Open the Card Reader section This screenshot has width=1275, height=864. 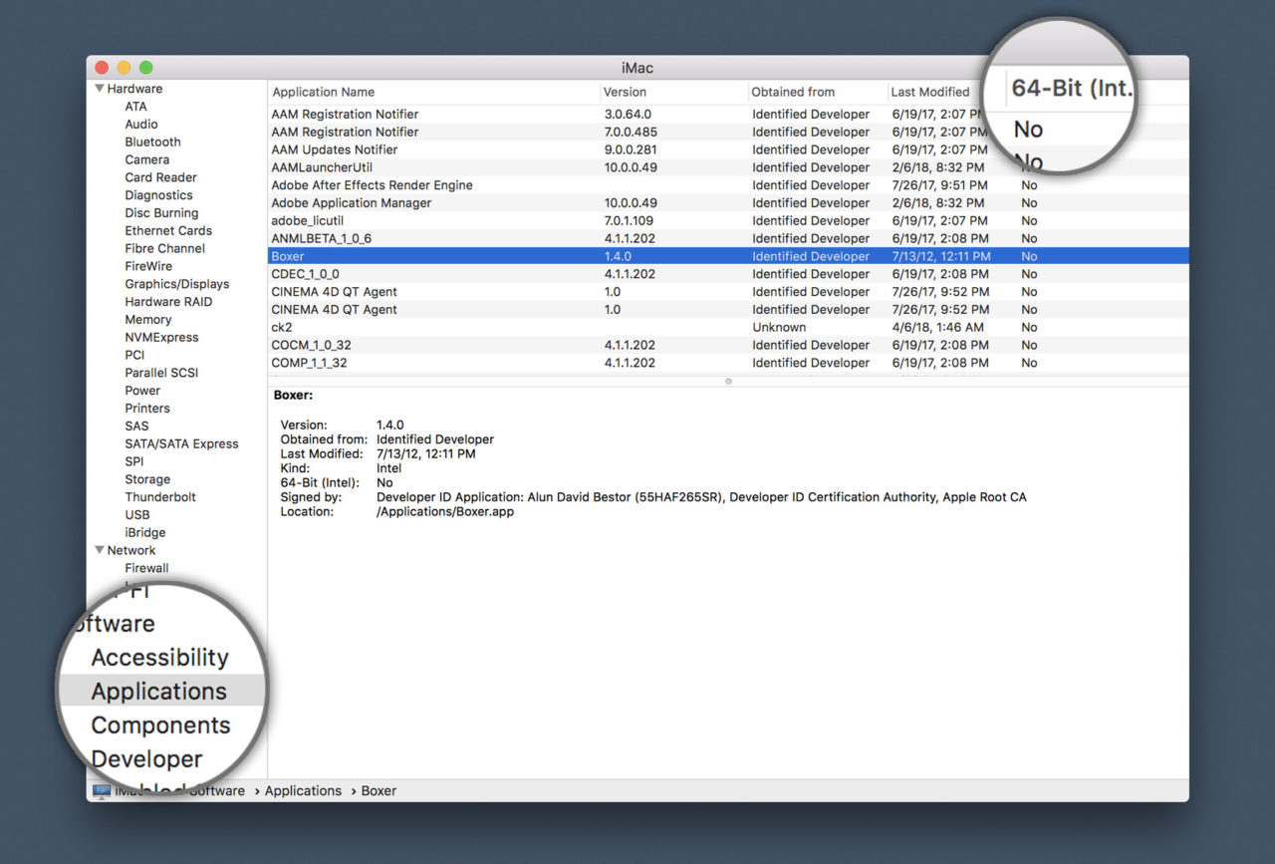tap(160, 177)
